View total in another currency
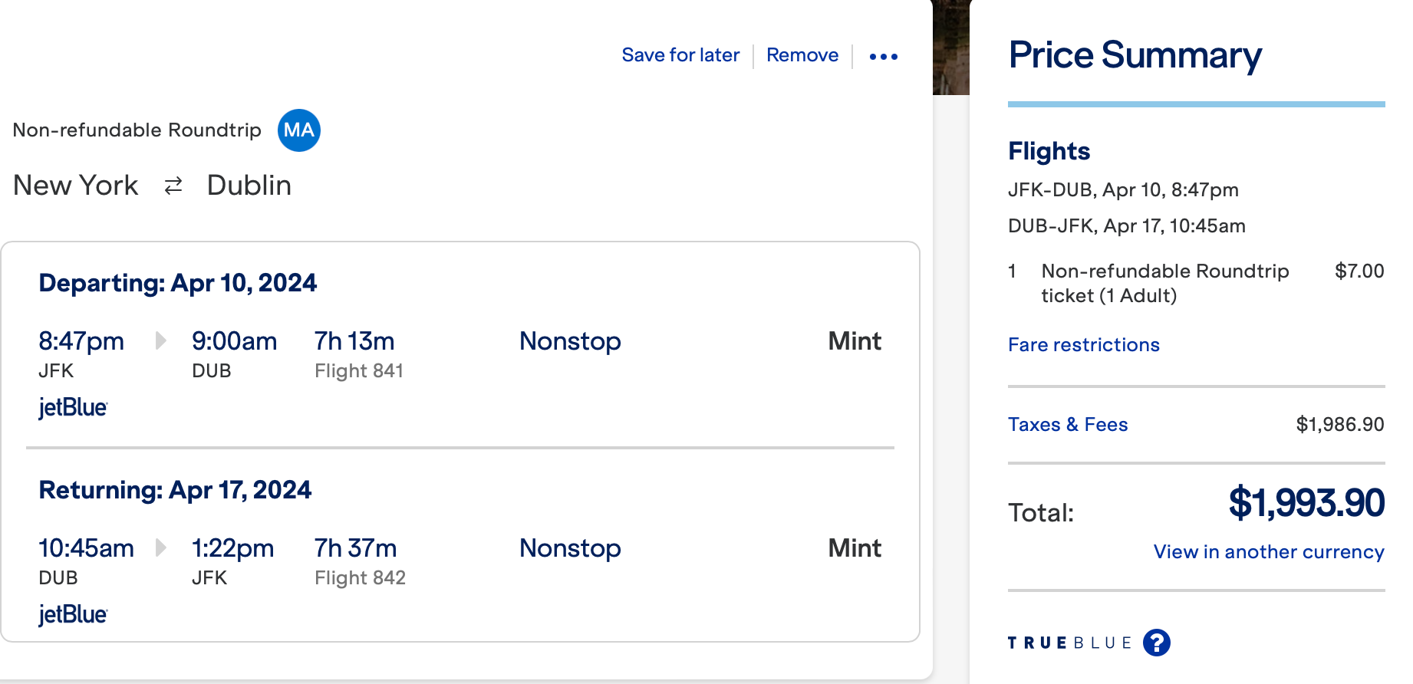The width and height of the screenshot is (1413, 684). pos(1269,552)
